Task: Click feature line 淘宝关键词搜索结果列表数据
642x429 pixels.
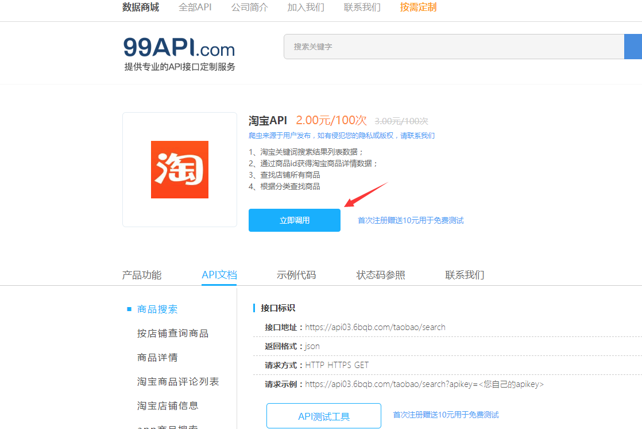Action: tap(306, 152)
